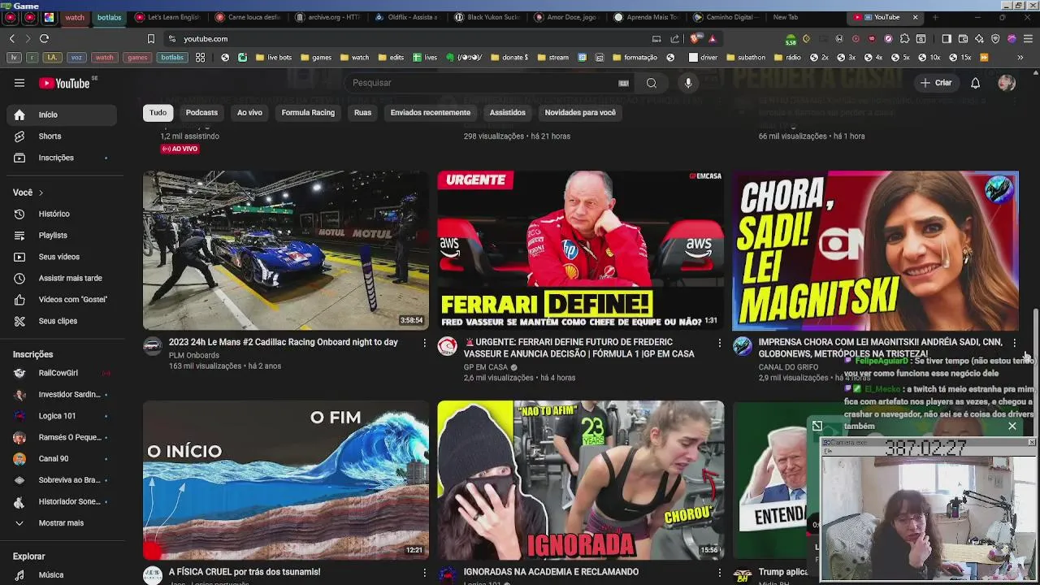Screen dimensions: 1040x585
Task: Open options for Ignoradas na academia video
Action: click(x=719, y=573)
